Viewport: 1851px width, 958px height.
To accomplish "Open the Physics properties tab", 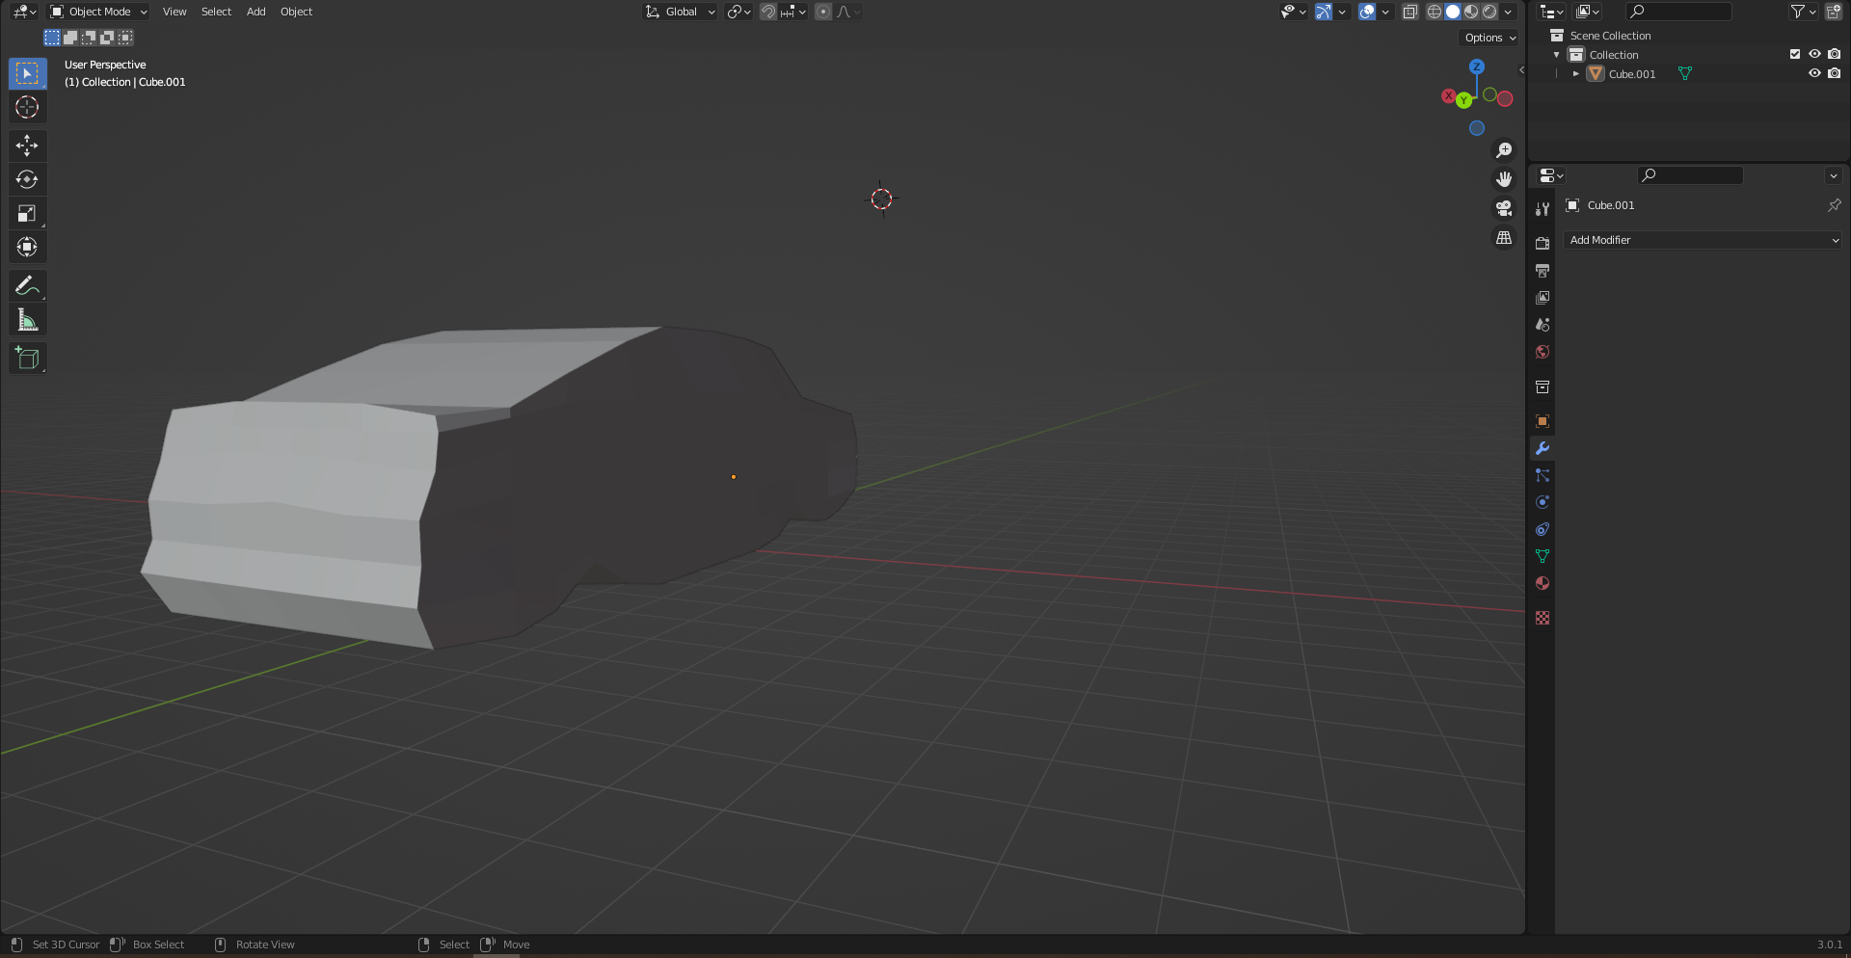I will 1542,502.
